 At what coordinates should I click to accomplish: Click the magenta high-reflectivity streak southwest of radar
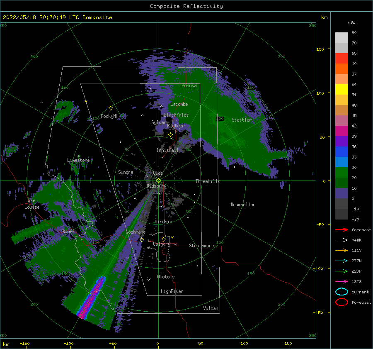pos(92,298)
